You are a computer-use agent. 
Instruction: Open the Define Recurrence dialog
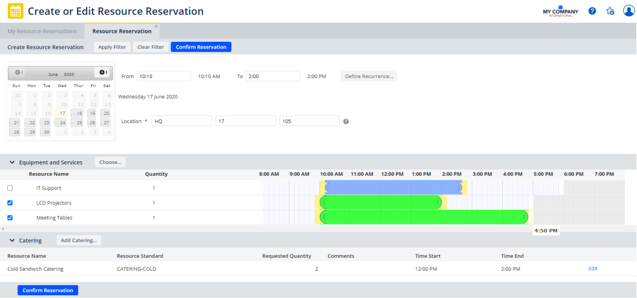pyautogui.click(x=369, y=76)
